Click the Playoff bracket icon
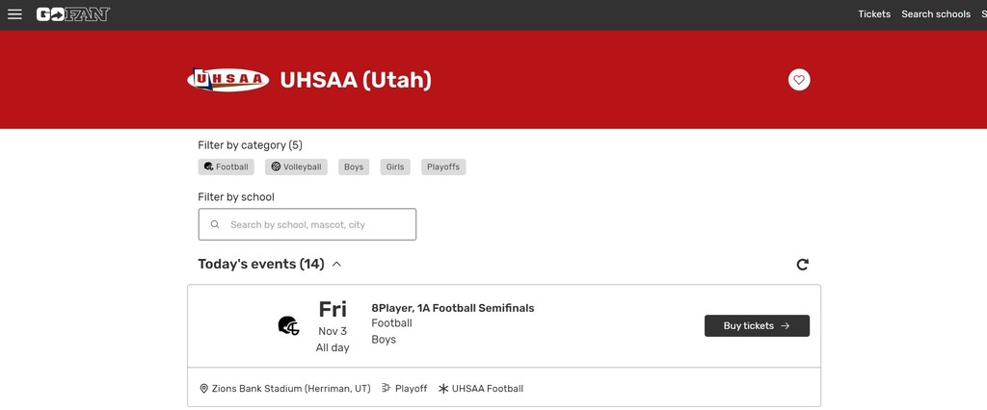Image resolution: width=987 pixels, height=410 pixels. [x=386, y=389]
